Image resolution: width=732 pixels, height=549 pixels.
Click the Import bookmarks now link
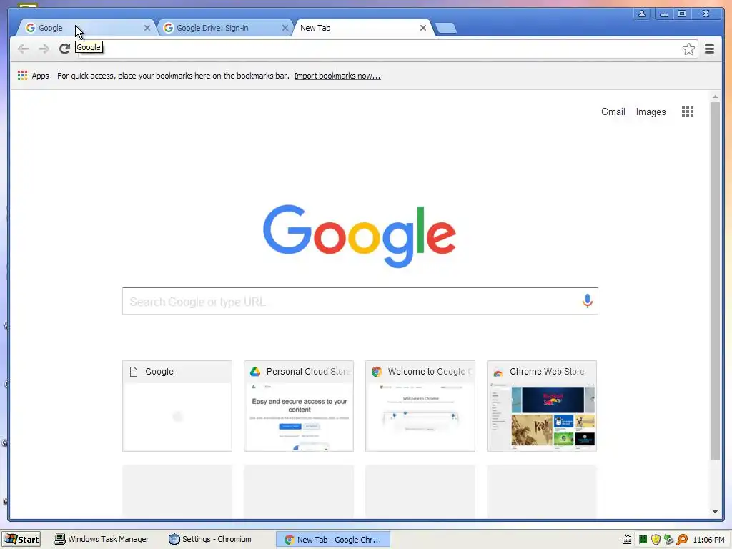[337, 76]
